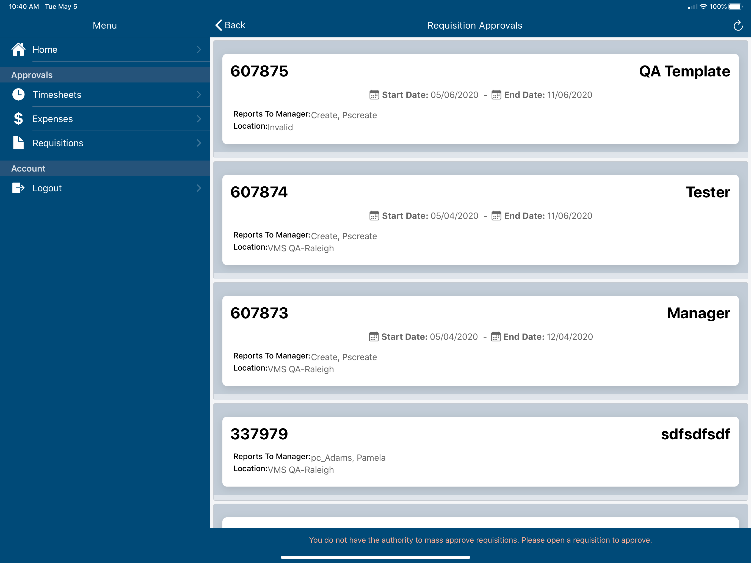Tap the Expenses dollar icon
This screenshot has height=563, width=751.
[x=18, y=118]
